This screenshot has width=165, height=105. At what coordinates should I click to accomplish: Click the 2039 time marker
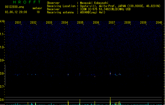coord(143,23)
